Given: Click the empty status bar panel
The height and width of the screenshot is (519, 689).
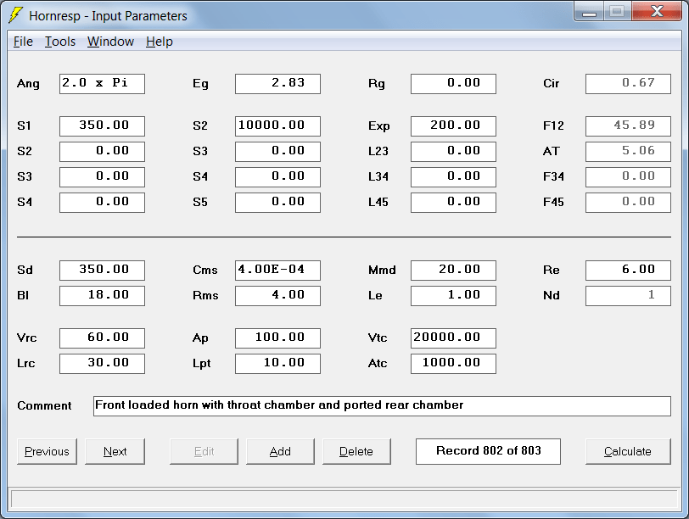Looking at the screenshot, I should click(344, 499).
